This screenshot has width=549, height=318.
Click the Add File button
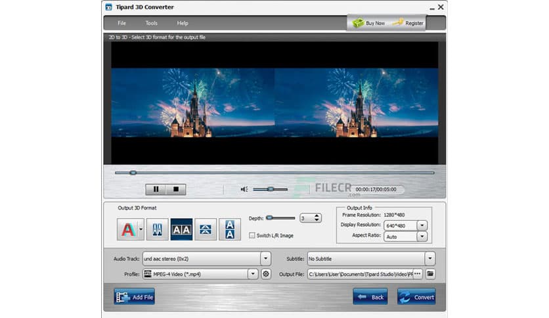pos(135,297)
